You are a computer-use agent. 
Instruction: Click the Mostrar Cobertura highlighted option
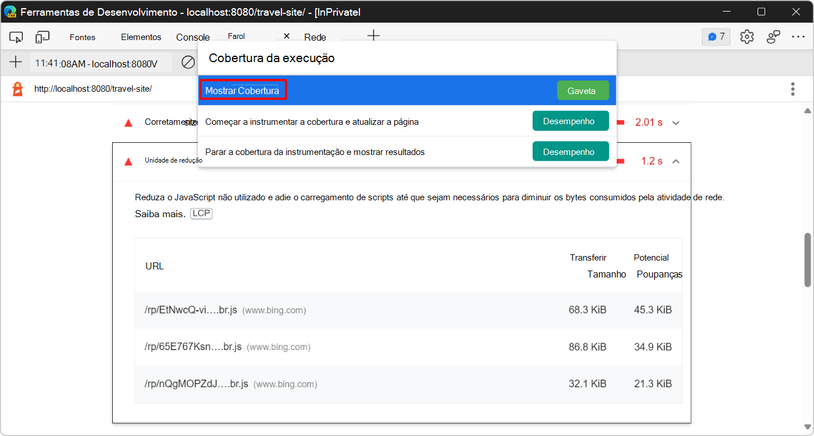(x=243, y=90)
